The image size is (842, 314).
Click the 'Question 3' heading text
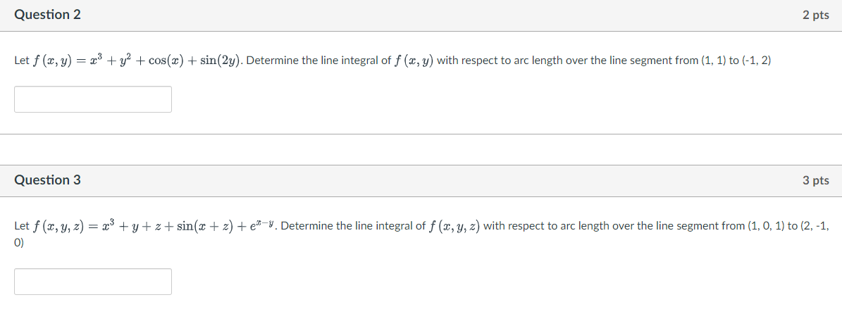[x=48, y=180]
